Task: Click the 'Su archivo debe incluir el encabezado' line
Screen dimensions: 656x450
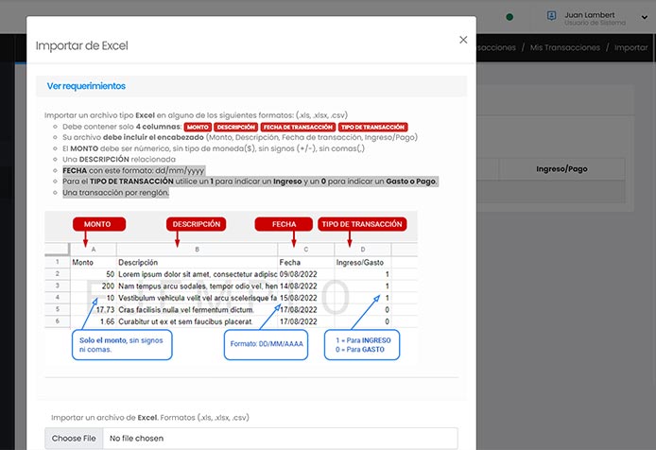Action: click(x=240, y=137)
